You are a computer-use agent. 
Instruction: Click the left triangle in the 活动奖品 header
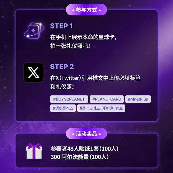pos(73,134)
